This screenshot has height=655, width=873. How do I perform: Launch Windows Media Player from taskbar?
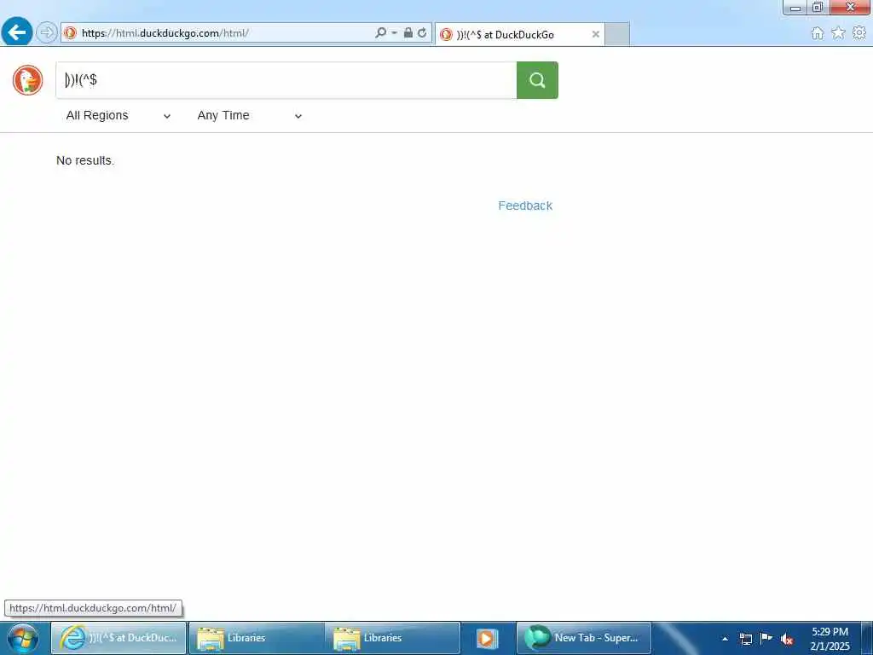[x=487, y=638]
